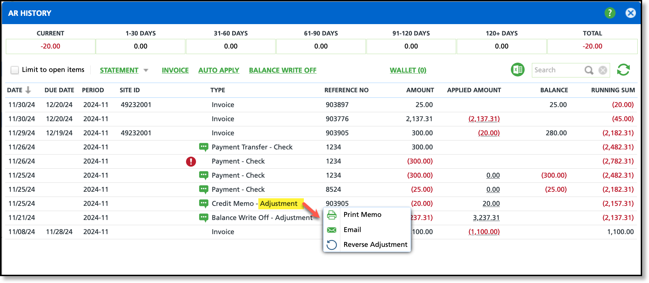Sort by the DATE column arrow
This screenshot has width=649, height=283.
(x=28, y=90)
